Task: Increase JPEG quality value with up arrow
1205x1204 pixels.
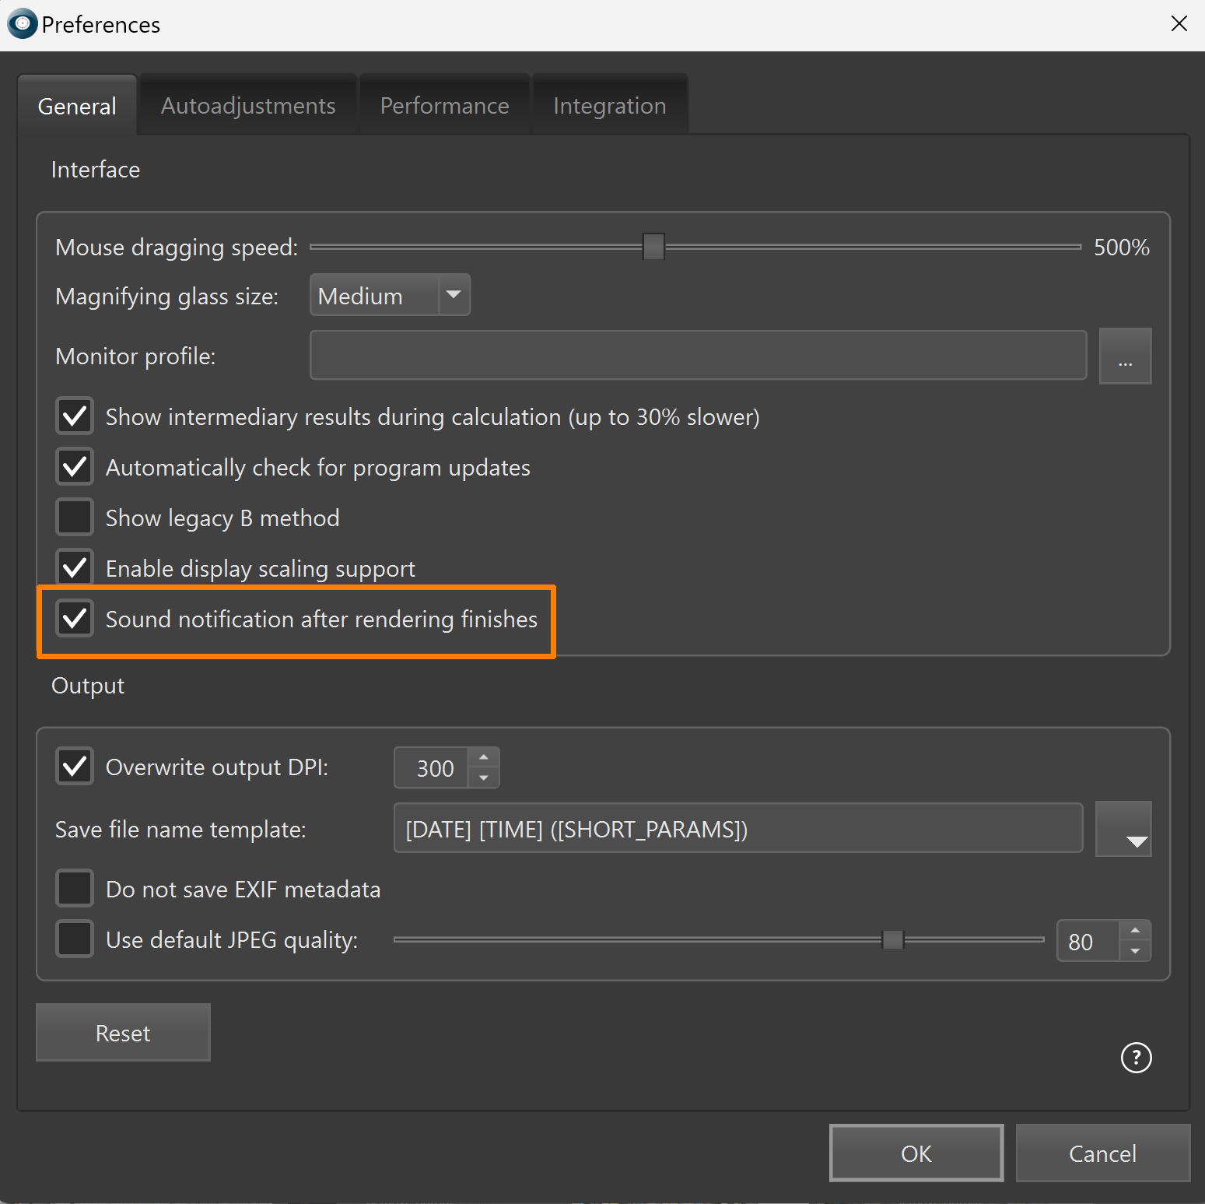Action: (x=1135, y=931)
